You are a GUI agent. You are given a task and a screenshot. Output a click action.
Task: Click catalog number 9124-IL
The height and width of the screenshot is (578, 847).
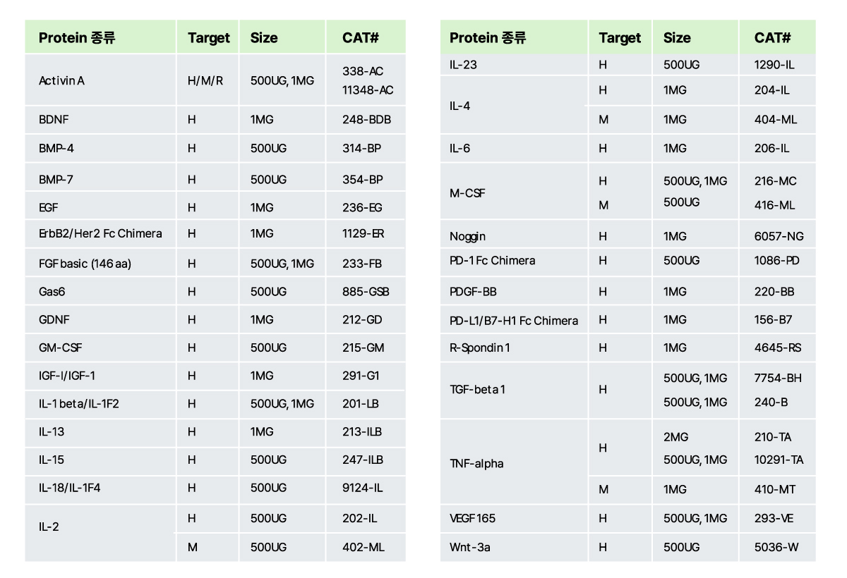[363, 488]
